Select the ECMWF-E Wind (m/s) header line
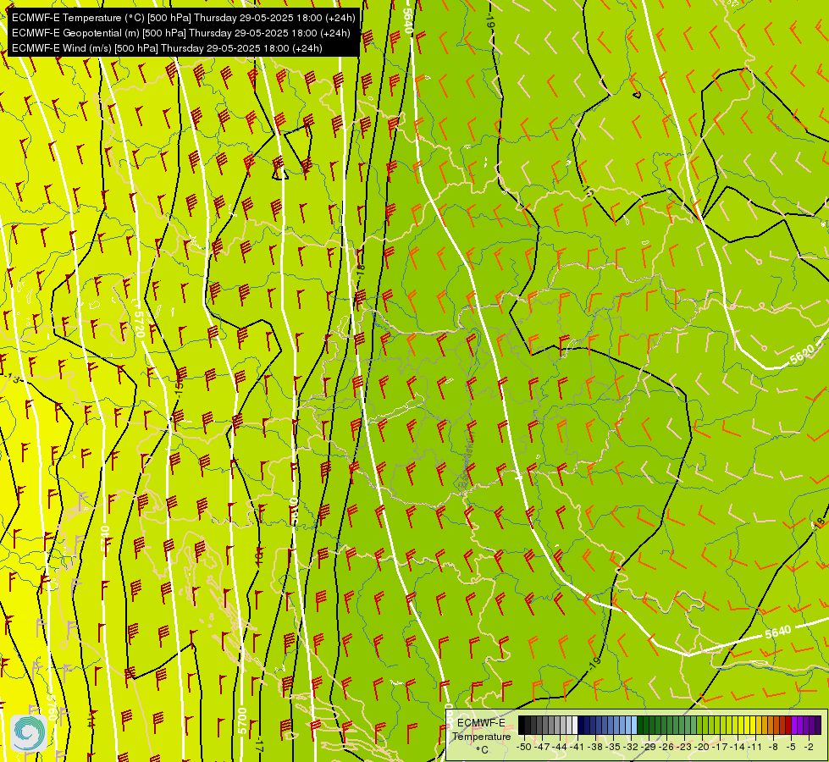This screenshot has width=829, height=762. click(167, 48)
